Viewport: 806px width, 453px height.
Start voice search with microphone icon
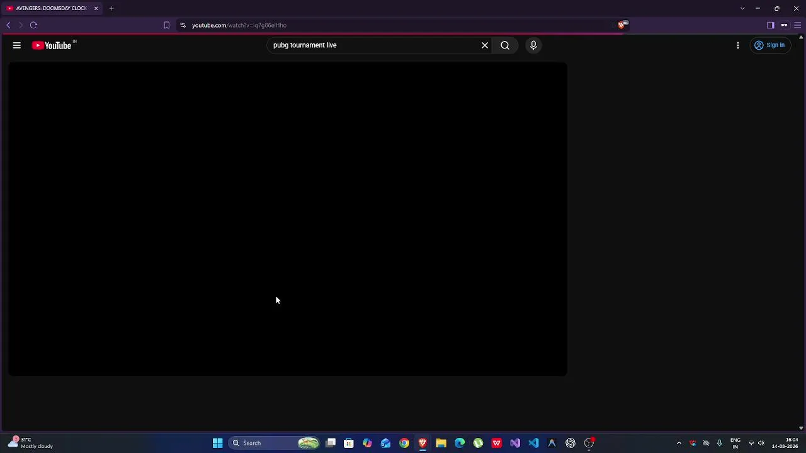pos(533,45)
